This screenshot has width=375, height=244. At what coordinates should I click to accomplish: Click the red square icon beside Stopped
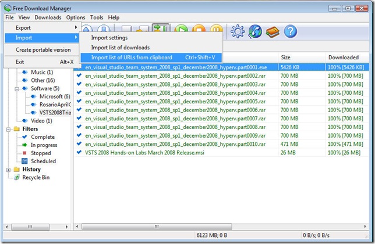pyautogui.click(x=24, y=153)
